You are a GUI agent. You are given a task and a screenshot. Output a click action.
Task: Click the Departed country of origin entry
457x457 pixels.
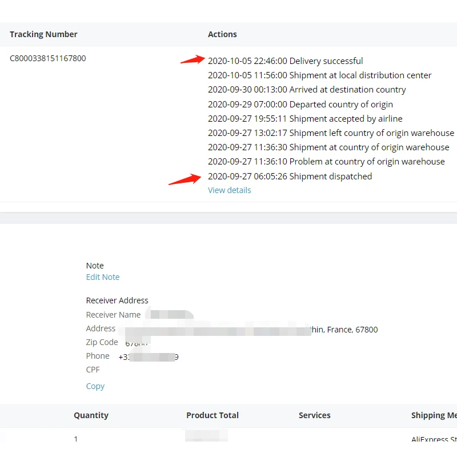(300, 105)
